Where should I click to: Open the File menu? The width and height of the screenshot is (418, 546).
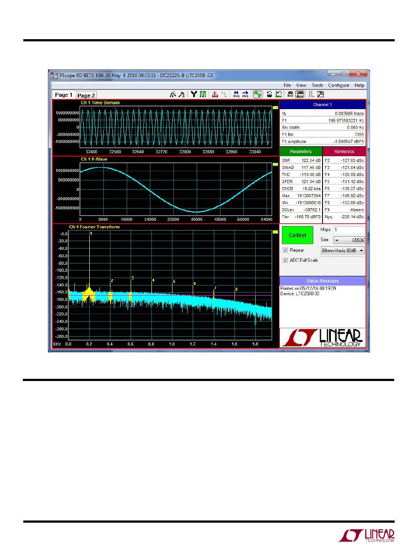tap(287, 85)
